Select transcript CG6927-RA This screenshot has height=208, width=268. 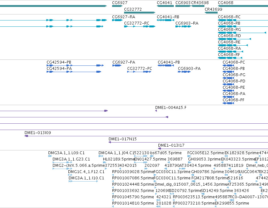click(117, 20)
